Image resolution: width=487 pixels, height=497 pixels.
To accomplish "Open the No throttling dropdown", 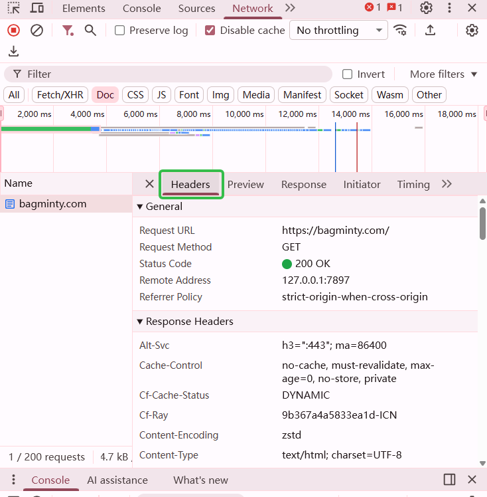I will pos(338,31).
